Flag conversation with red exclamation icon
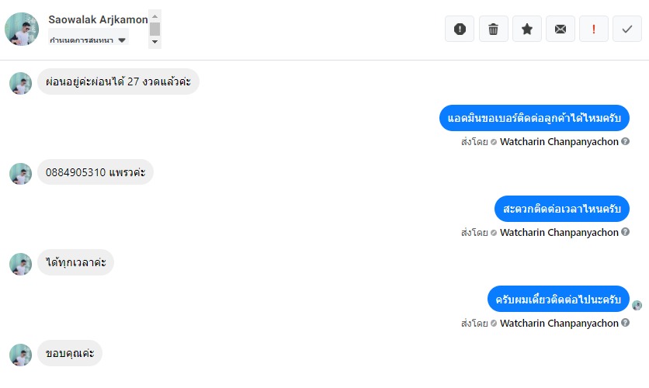Viewport: 649px width, 388px height. point(594,29)
